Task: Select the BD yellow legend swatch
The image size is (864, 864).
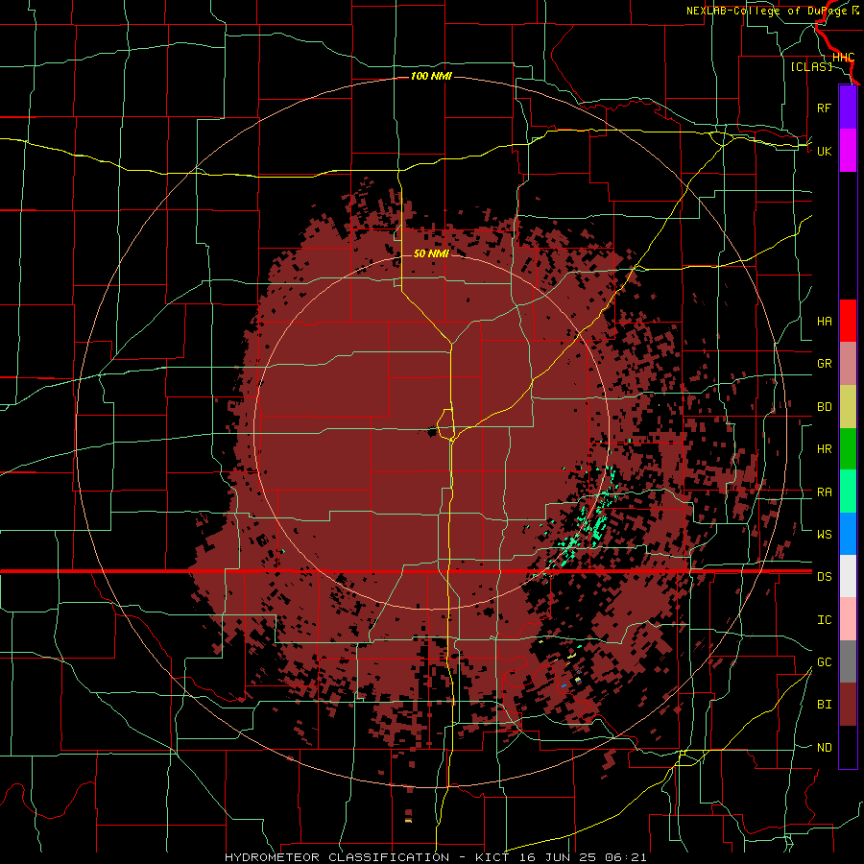Action: click(848, 407)
